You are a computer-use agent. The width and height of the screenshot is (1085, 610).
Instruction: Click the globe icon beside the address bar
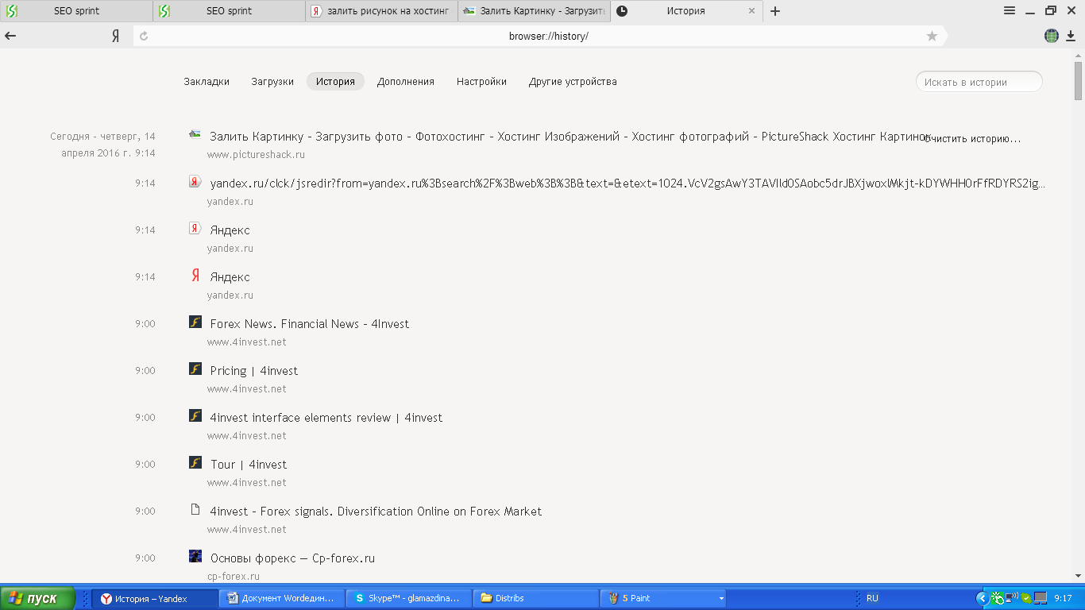[1052, 36]
